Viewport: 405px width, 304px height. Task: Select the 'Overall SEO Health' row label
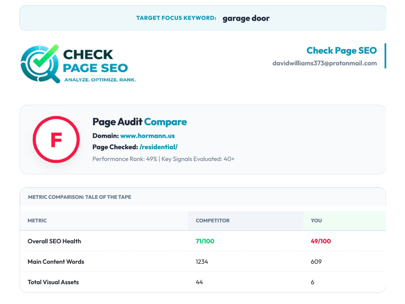pos(54,241)
